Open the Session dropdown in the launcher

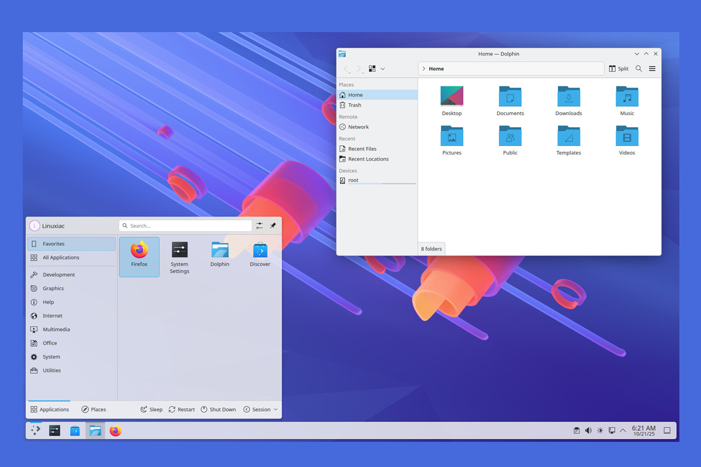coord(261,409)
